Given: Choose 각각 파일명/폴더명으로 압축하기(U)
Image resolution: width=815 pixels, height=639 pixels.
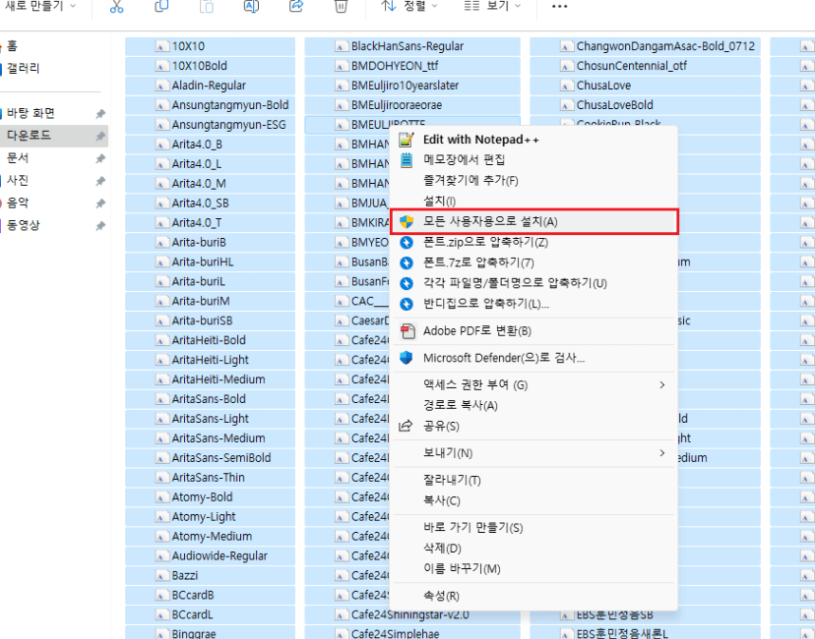Looking at the screenshot, I should [x=533, y=283].
